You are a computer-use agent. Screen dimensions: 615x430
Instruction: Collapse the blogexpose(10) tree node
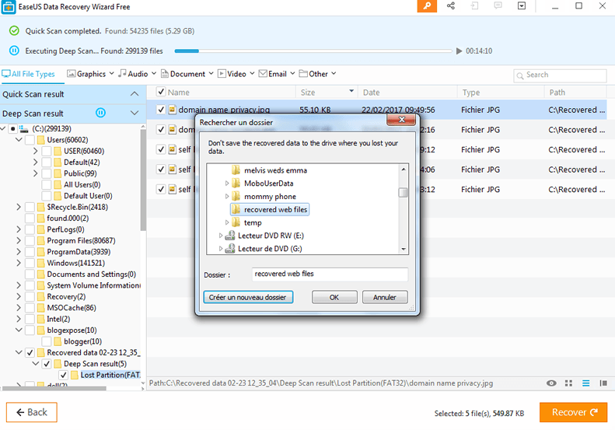pos(19,330)
